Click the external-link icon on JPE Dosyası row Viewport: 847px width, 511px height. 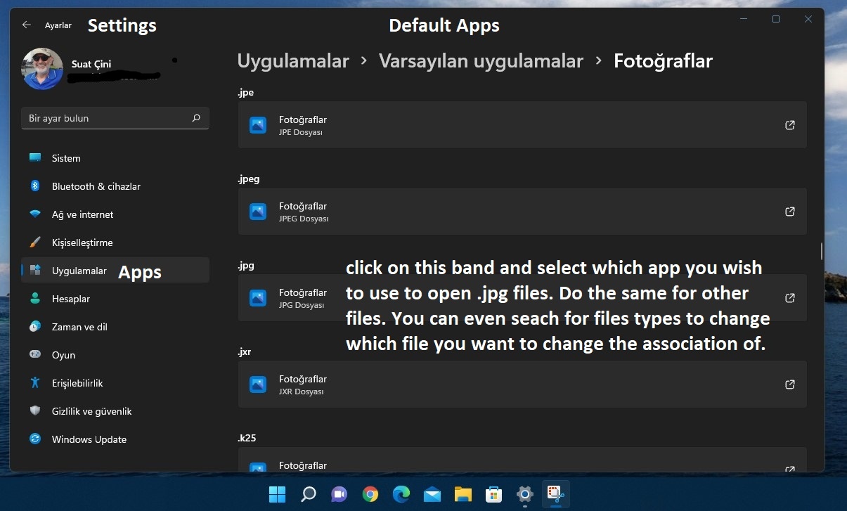coord(789,125)
